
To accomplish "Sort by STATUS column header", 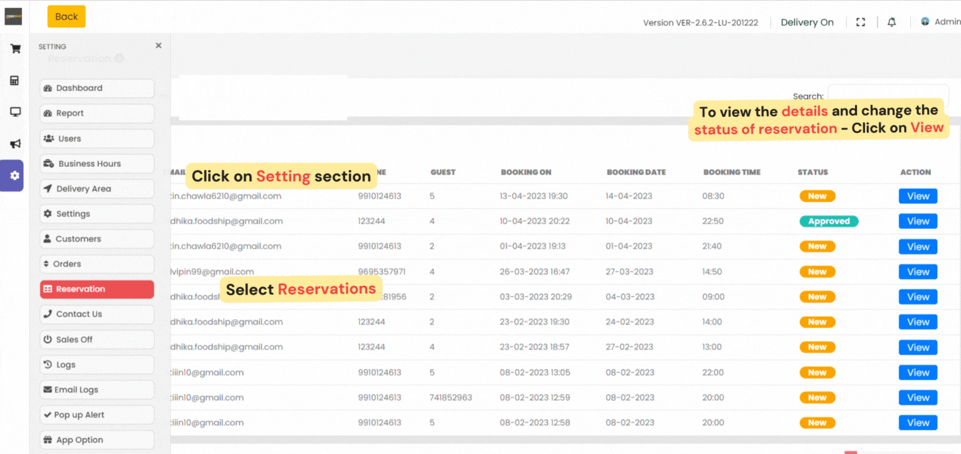I will click(812, 172).
